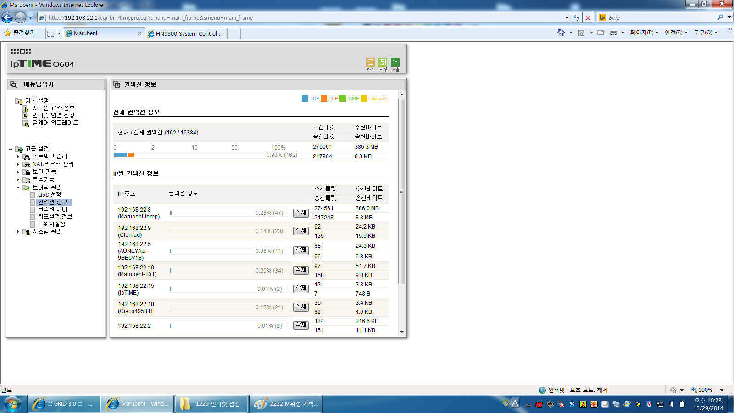Image resolution: width=734 pixels, height=413 pixels.
Task: Collapse the 트래픽 관리 tree node
Action: coord(18,188)
